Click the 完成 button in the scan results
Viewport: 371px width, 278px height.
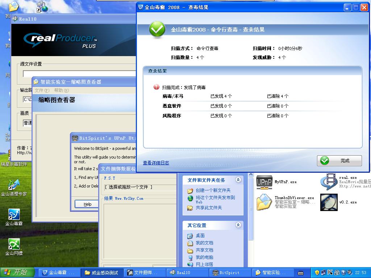(339, 161)
